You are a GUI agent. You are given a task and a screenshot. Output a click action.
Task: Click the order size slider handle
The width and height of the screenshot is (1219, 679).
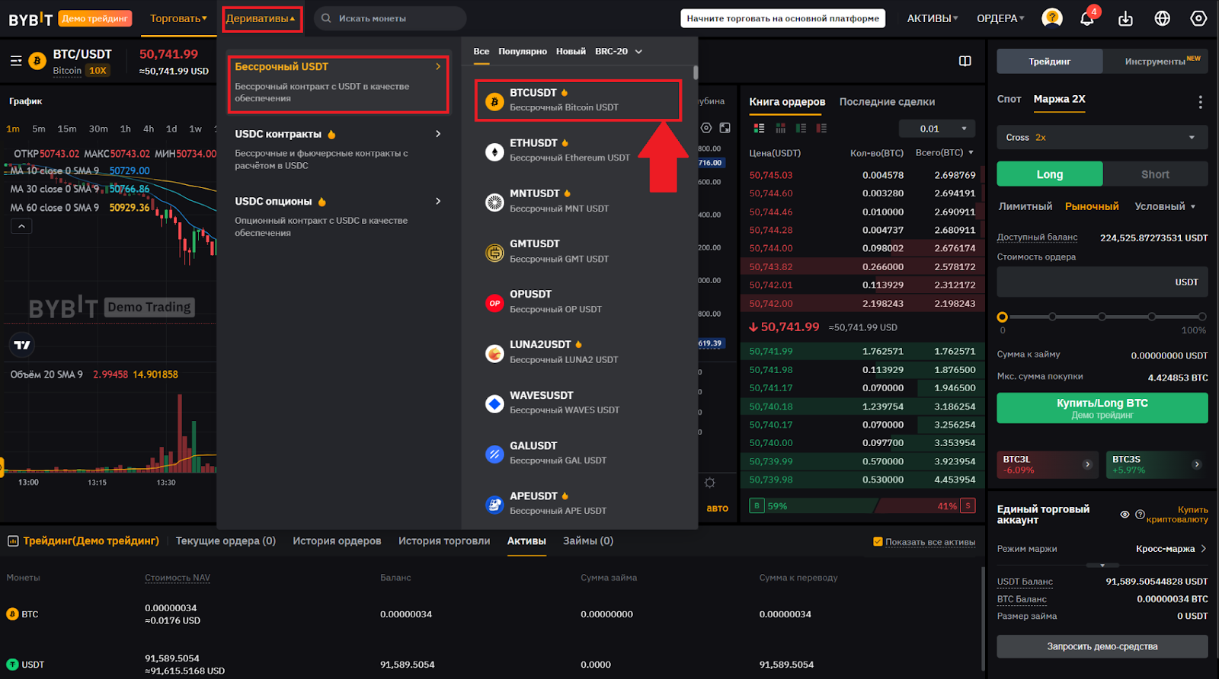(x=1003, y=317)
